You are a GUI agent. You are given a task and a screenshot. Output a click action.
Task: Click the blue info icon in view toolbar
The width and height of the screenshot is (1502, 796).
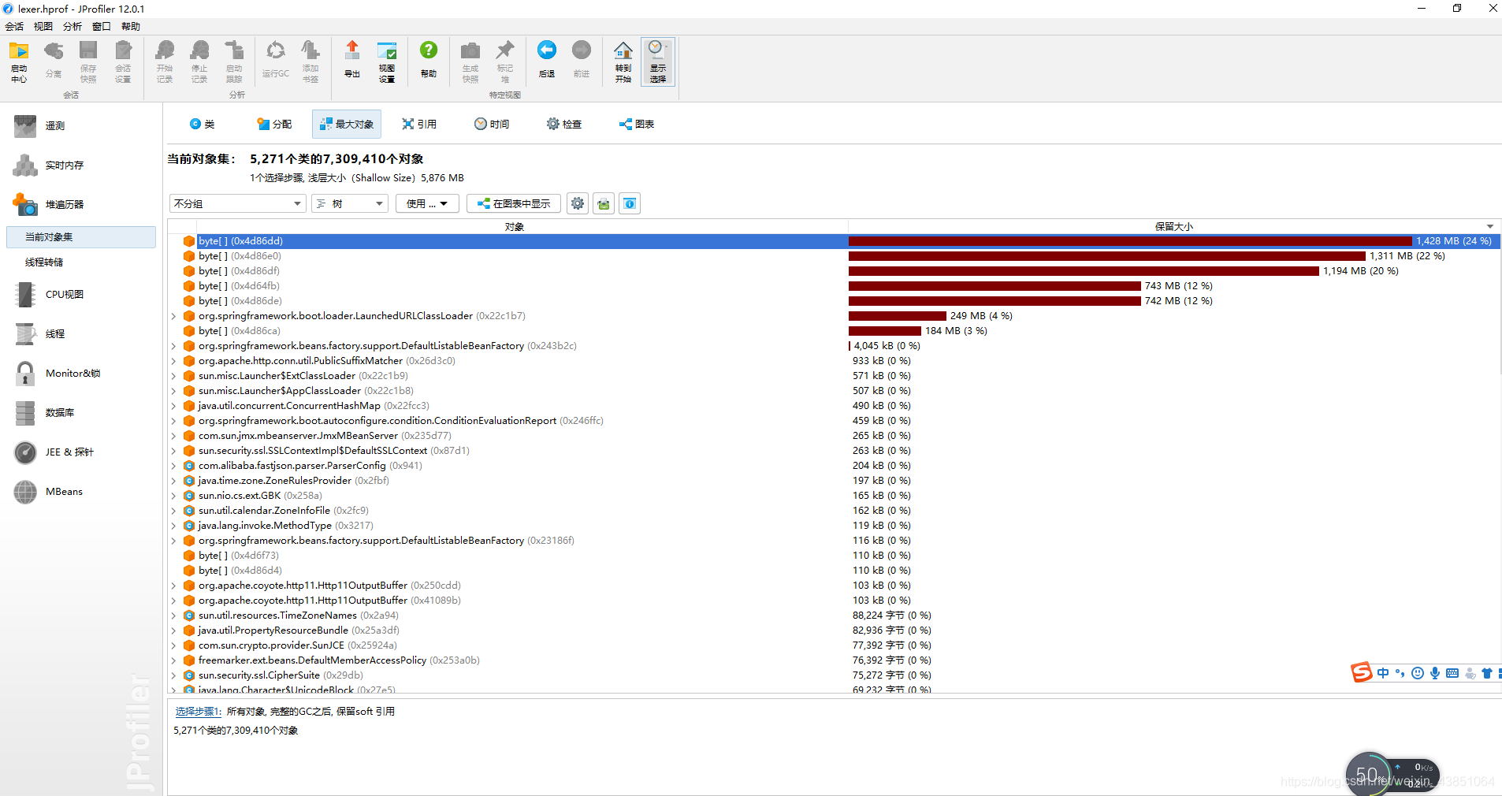[x=630, y=203]
